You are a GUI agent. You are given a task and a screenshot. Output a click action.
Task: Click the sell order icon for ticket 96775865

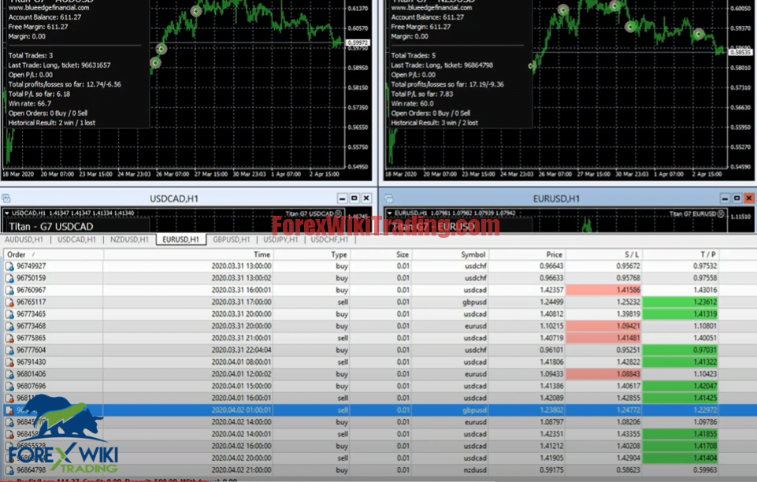coord(9,339)
